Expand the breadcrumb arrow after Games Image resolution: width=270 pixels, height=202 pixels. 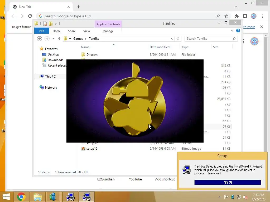click(86, 39)
